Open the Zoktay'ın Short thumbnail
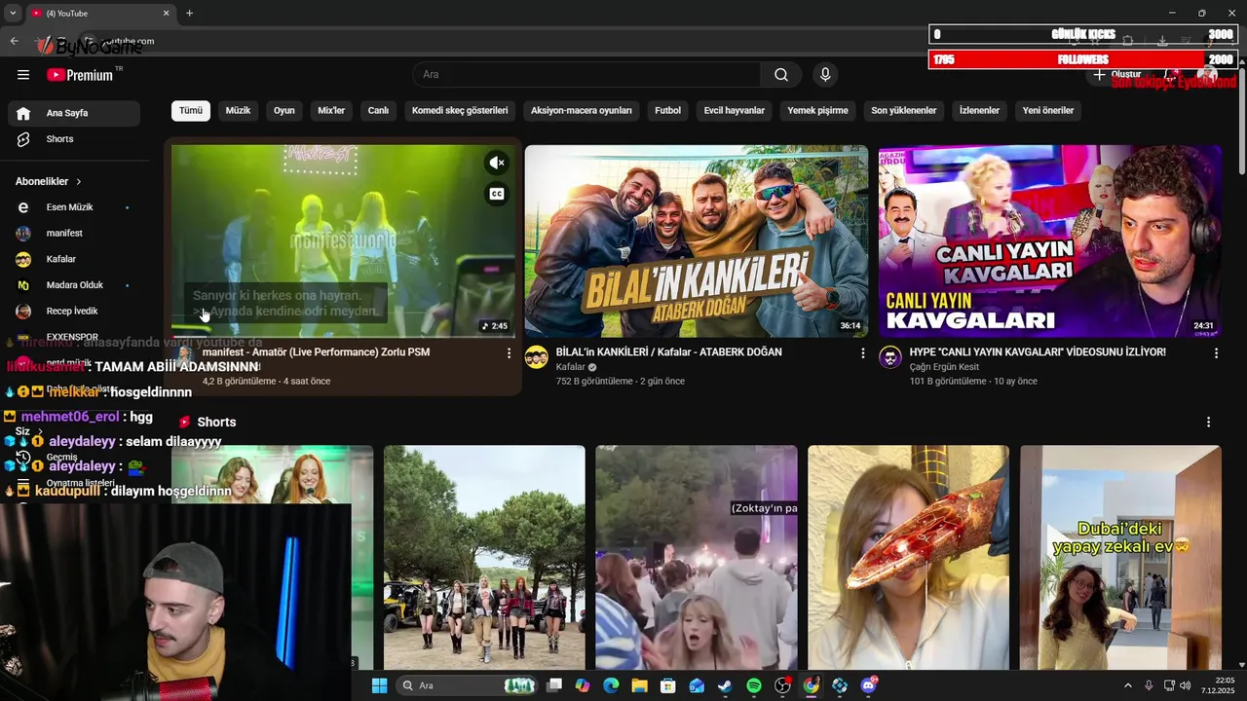 point(697,557)
